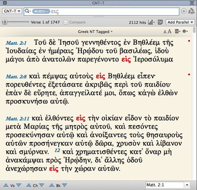
Task: Open the Add Parallel dropdown
Action: click(x=180, y=22)
